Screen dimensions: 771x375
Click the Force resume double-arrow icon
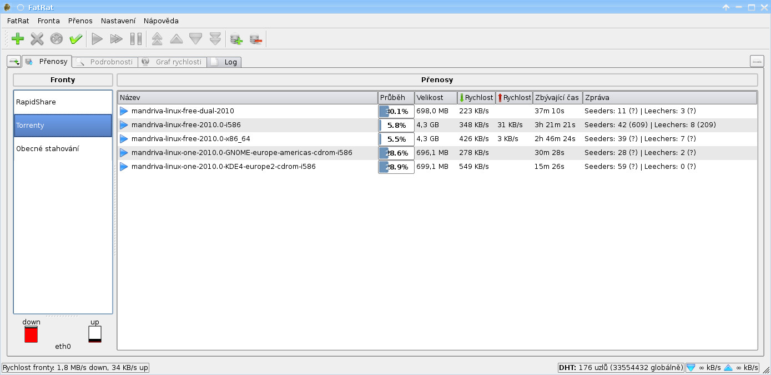click(x=116, y=39)
